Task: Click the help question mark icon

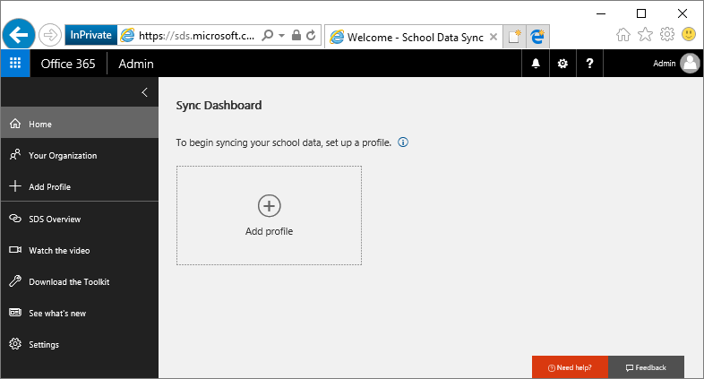Action: click(x=589, y=64)
